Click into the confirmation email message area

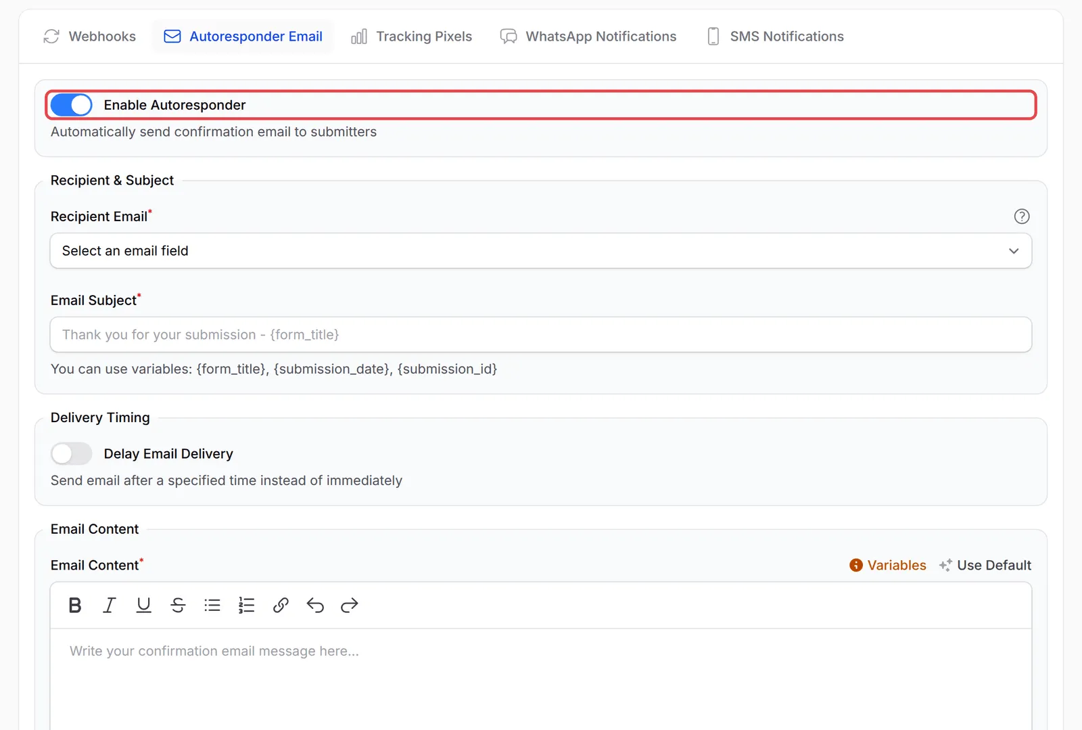point(541,679)
